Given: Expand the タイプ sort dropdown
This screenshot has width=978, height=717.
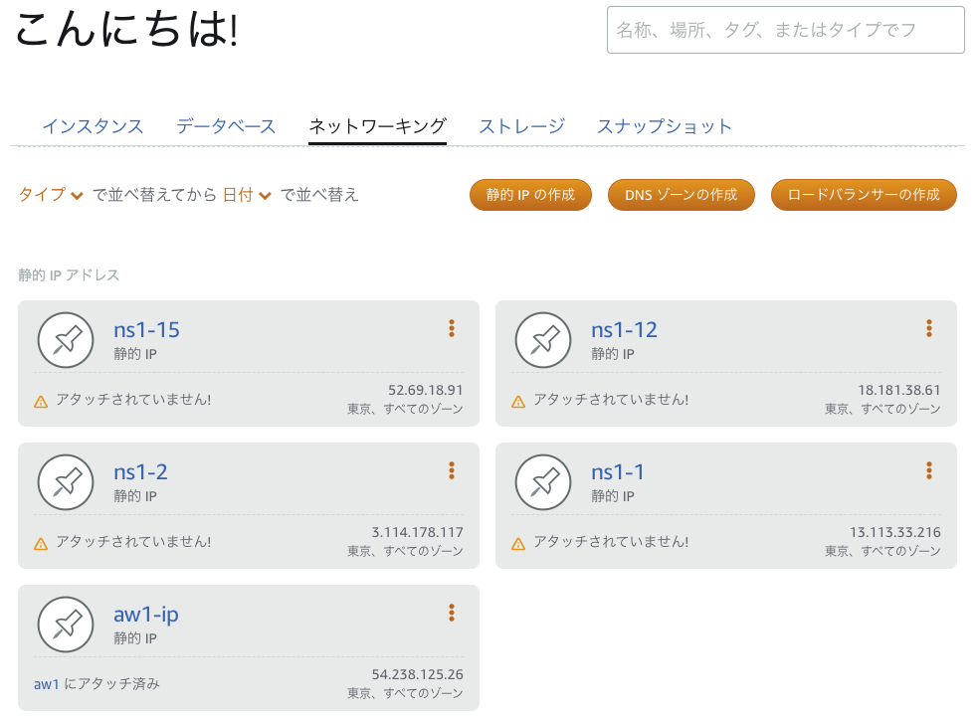Looking at the screenshot, I should [x=51, y=195].
